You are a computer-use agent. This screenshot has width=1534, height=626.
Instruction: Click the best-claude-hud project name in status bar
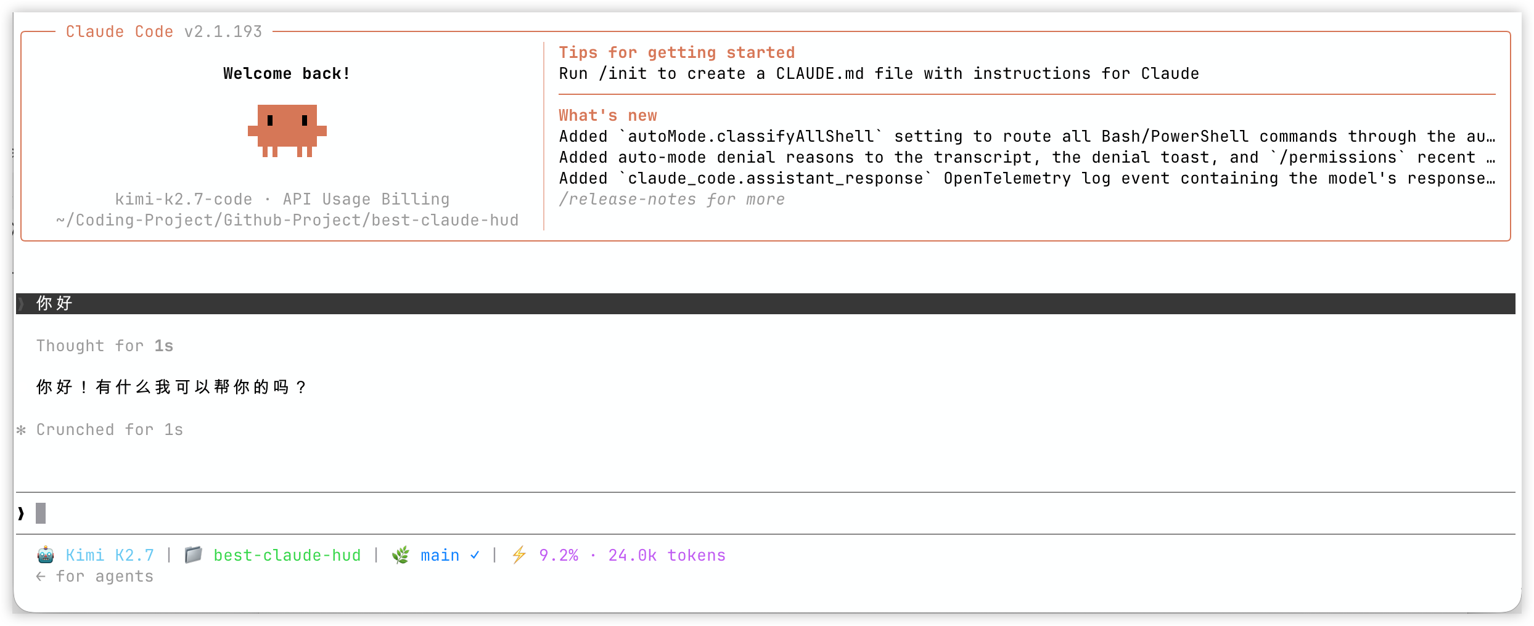click(287, 555)
